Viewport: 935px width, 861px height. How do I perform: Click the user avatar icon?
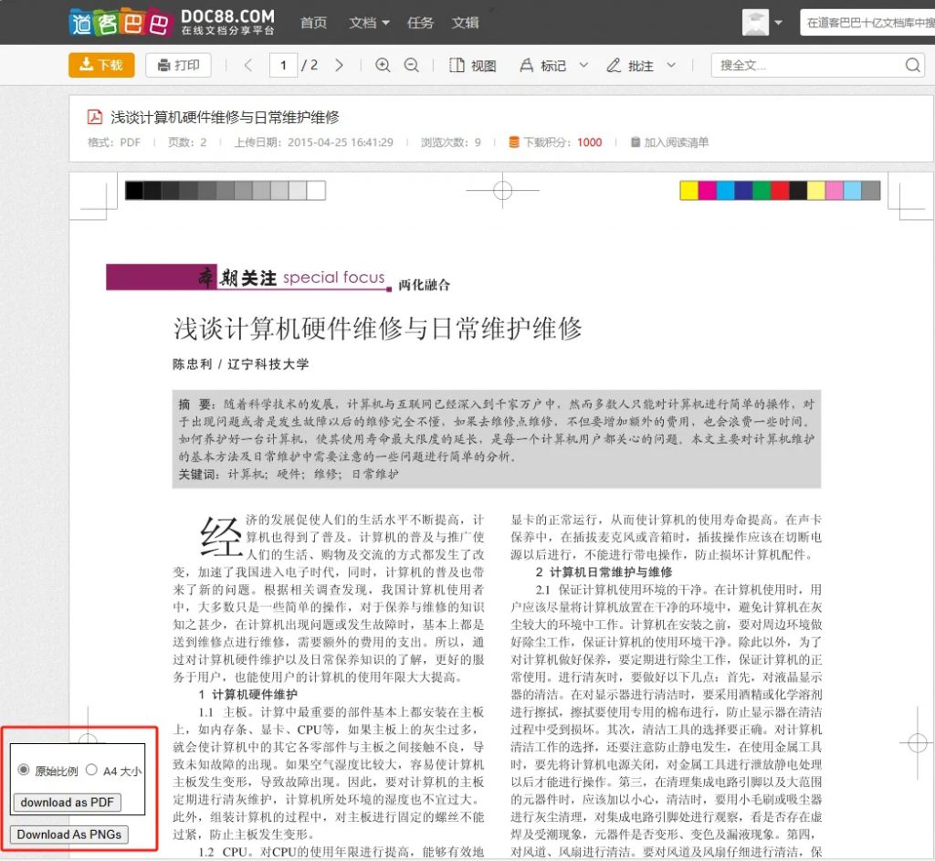[755, 22]
